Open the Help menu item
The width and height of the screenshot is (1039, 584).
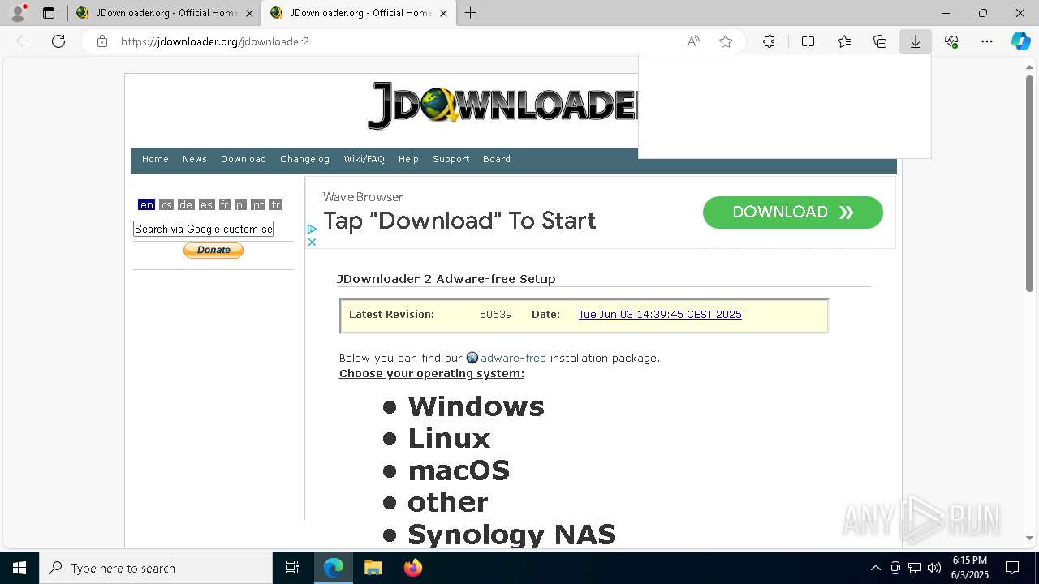(x=408, y=159)
